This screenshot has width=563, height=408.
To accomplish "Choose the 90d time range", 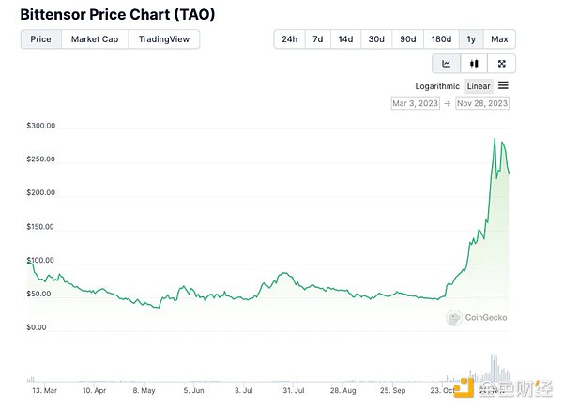I will 407,38.
